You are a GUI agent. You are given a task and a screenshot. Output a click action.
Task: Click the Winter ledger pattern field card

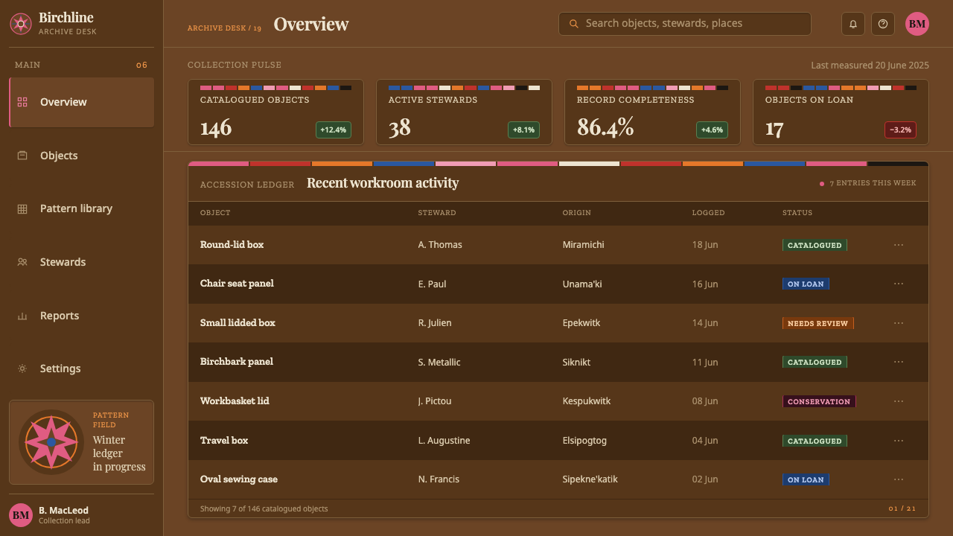pos(82,442)
